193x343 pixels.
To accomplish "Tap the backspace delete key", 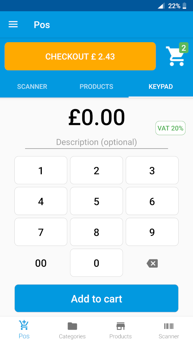I will [152, 263].
